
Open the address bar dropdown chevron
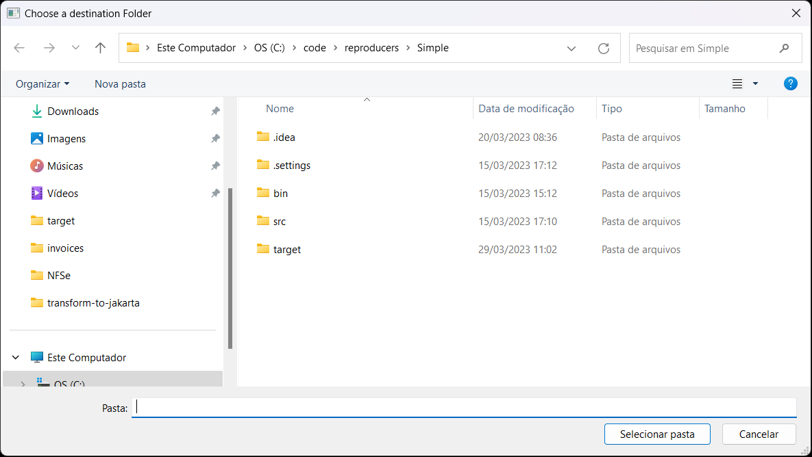(x=571, y=47)
